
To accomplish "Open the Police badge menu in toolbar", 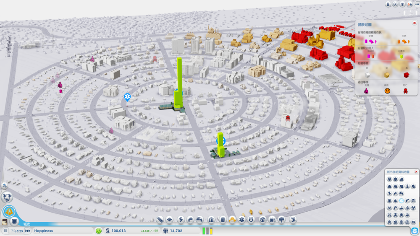I will 251,220.
